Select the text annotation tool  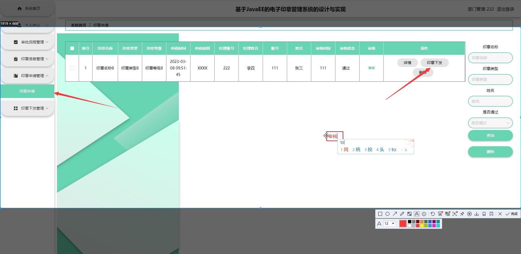click(417, 214)
